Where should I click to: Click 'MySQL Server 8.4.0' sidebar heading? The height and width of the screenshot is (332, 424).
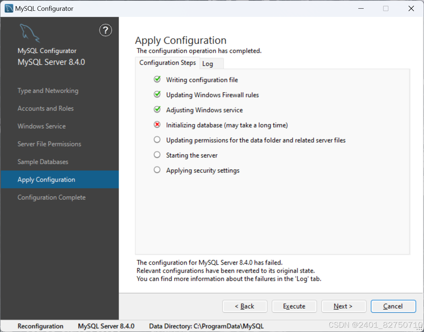pos(51,62)
